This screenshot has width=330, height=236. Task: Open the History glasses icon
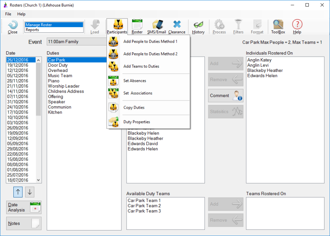[198, 26]
